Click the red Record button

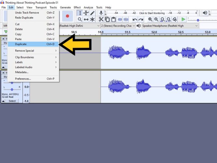pyautogui.click(x=67, y=16)
